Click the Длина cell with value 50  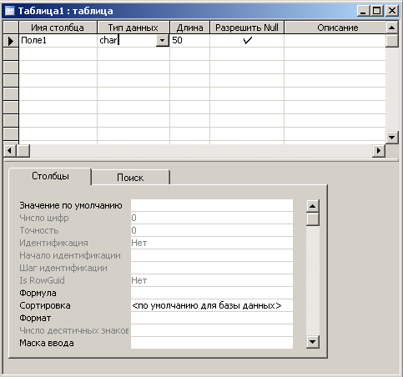[x=189, y=41]
